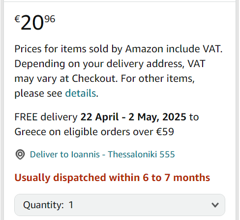Select Deliver to Ioannis address link
This screenshot has width=240, height=220.
point(102,154)
